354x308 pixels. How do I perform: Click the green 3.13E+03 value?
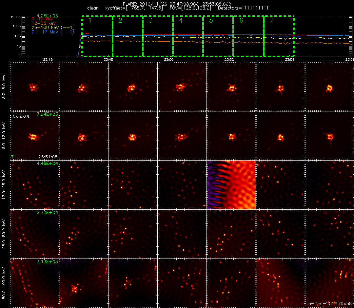47,262
